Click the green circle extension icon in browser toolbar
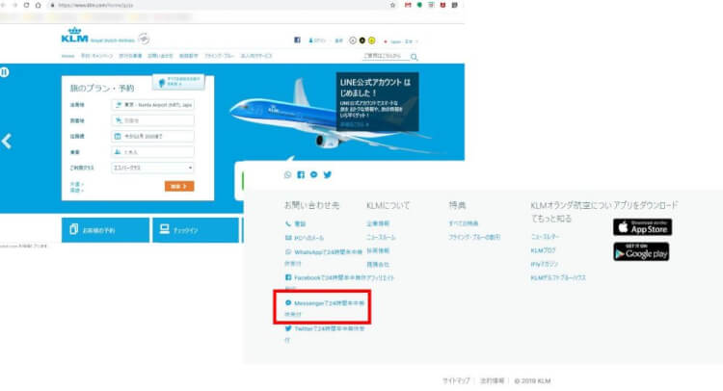This screenshot has height=391, width=723. point(419,5)
